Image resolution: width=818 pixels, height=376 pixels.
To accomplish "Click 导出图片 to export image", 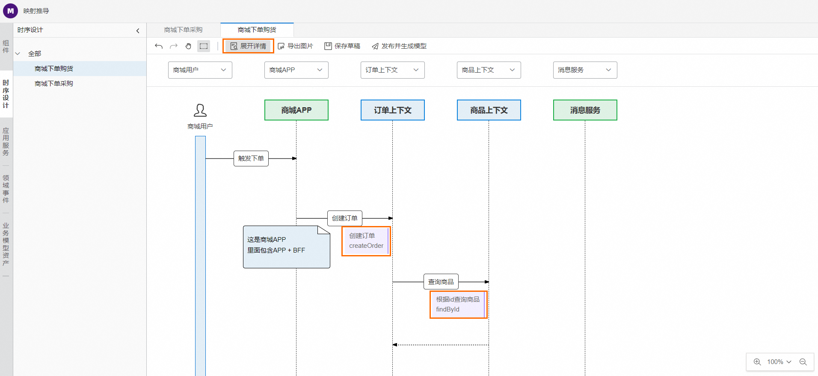I will (295, 46).
